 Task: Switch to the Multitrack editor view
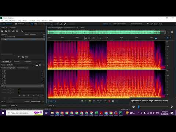pos(19,24)
